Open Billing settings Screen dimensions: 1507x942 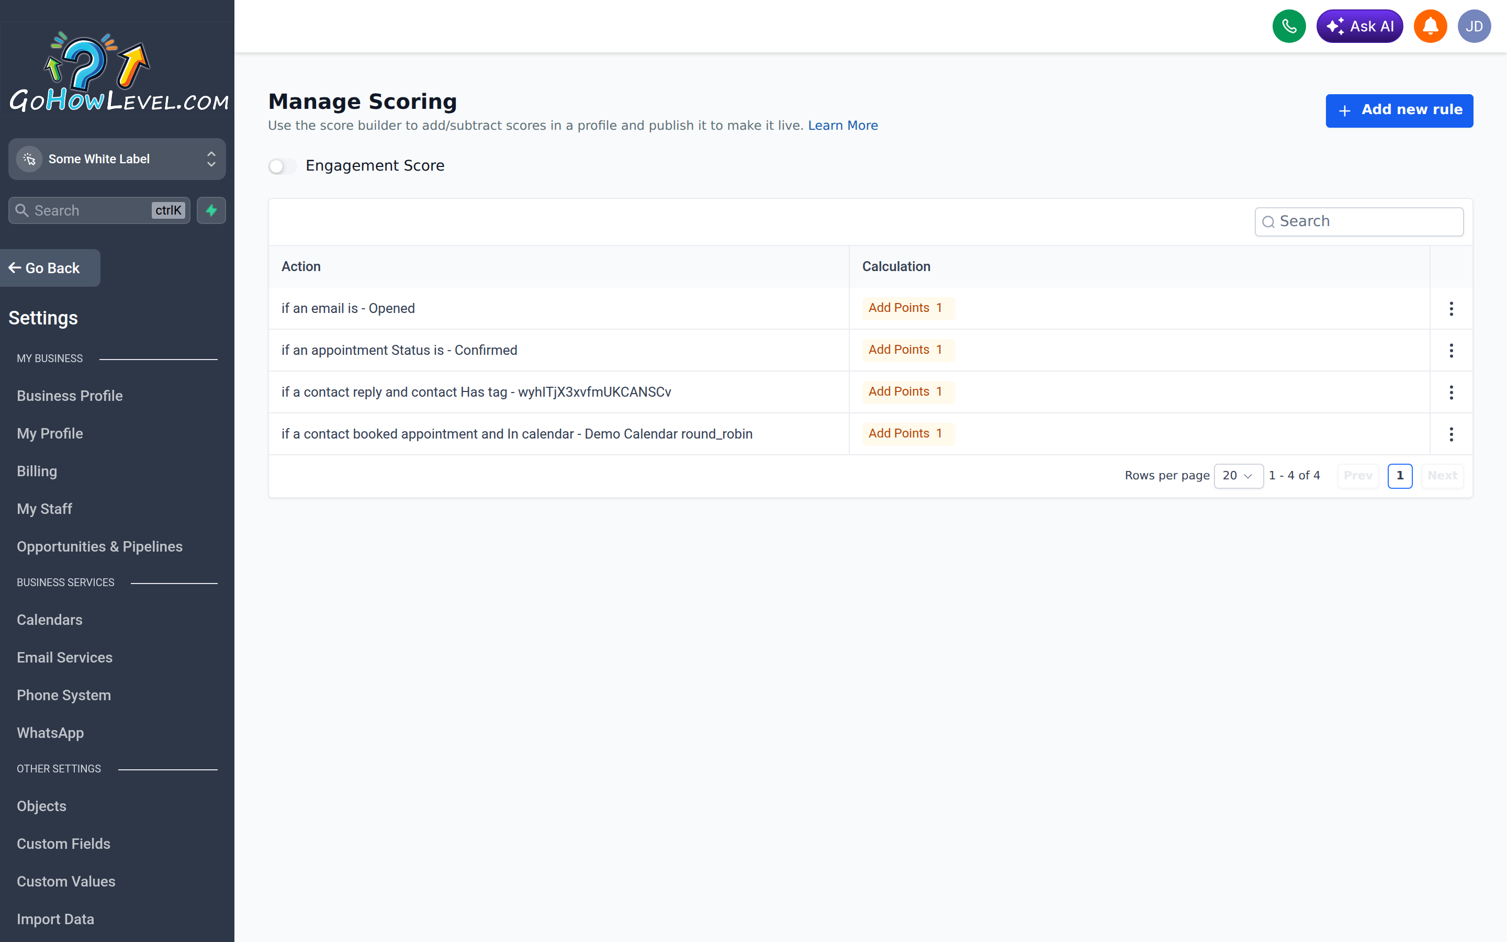click(x=37, y=471)
